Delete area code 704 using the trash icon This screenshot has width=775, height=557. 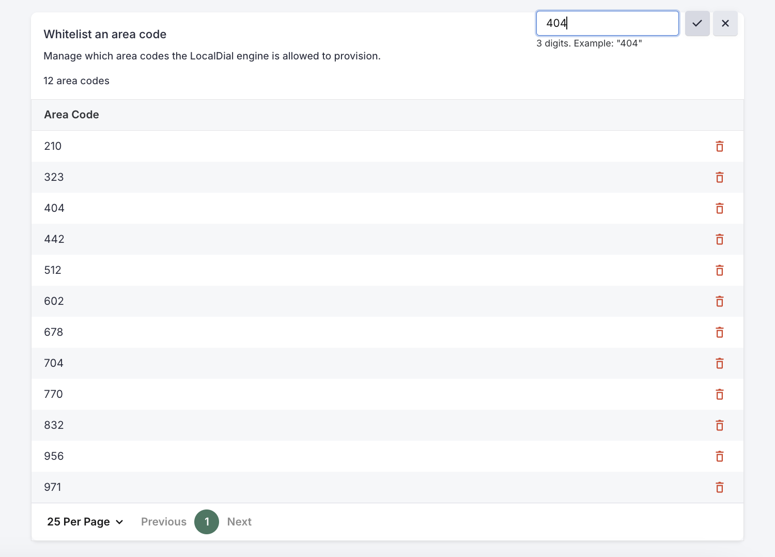point(720,363)
